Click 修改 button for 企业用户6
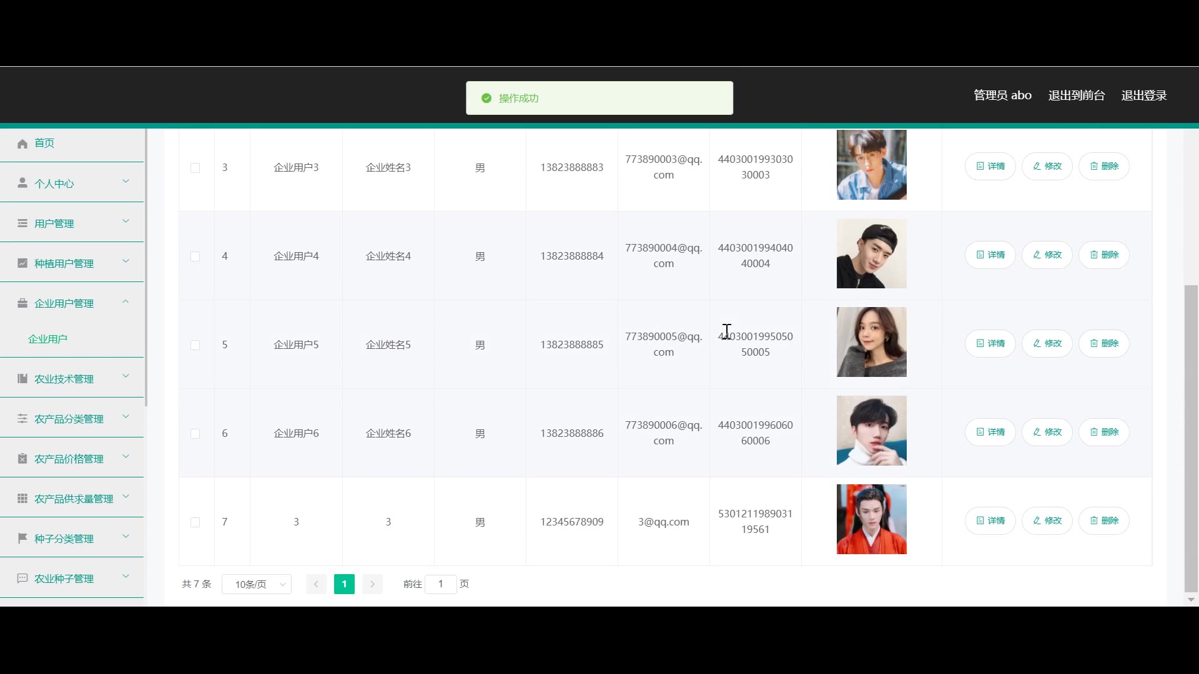Viewport: 1199px width, 674px height. coord(1047,432)
